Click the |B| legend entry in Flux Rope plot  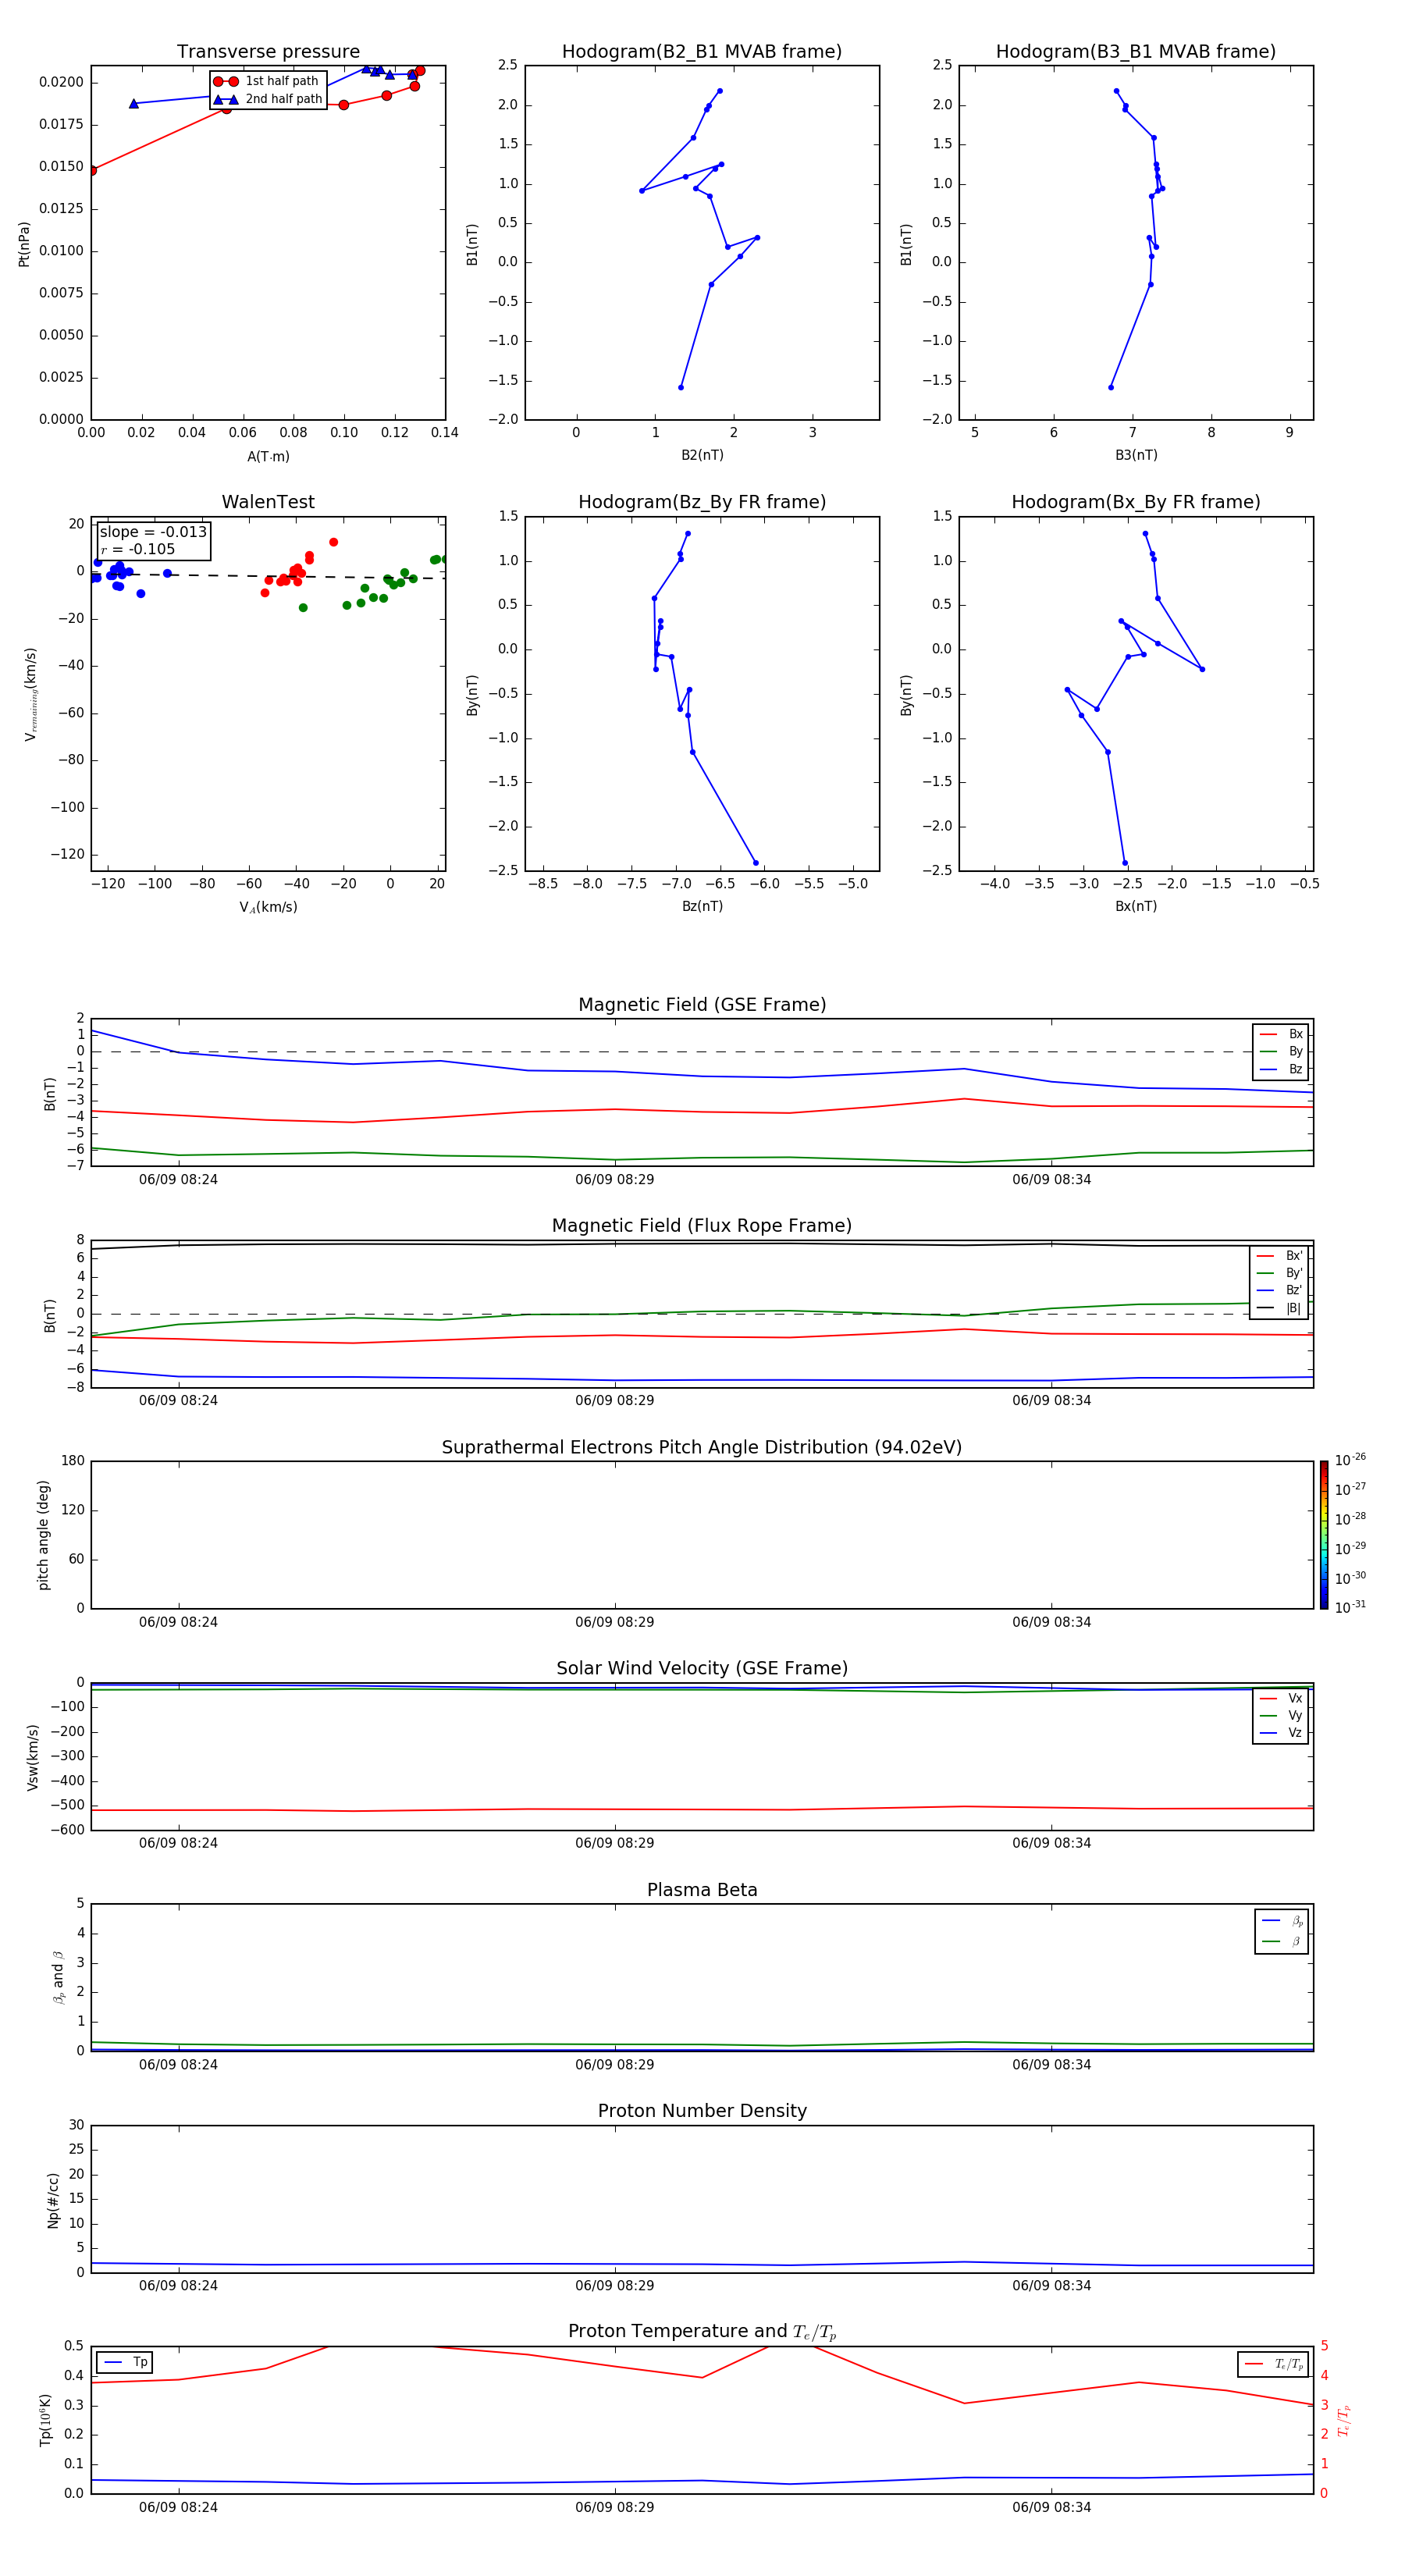1280,1308
